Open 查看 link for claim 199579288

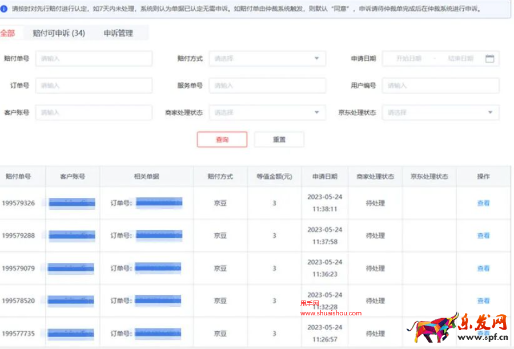pyautogui.click(x=483, y=236)
